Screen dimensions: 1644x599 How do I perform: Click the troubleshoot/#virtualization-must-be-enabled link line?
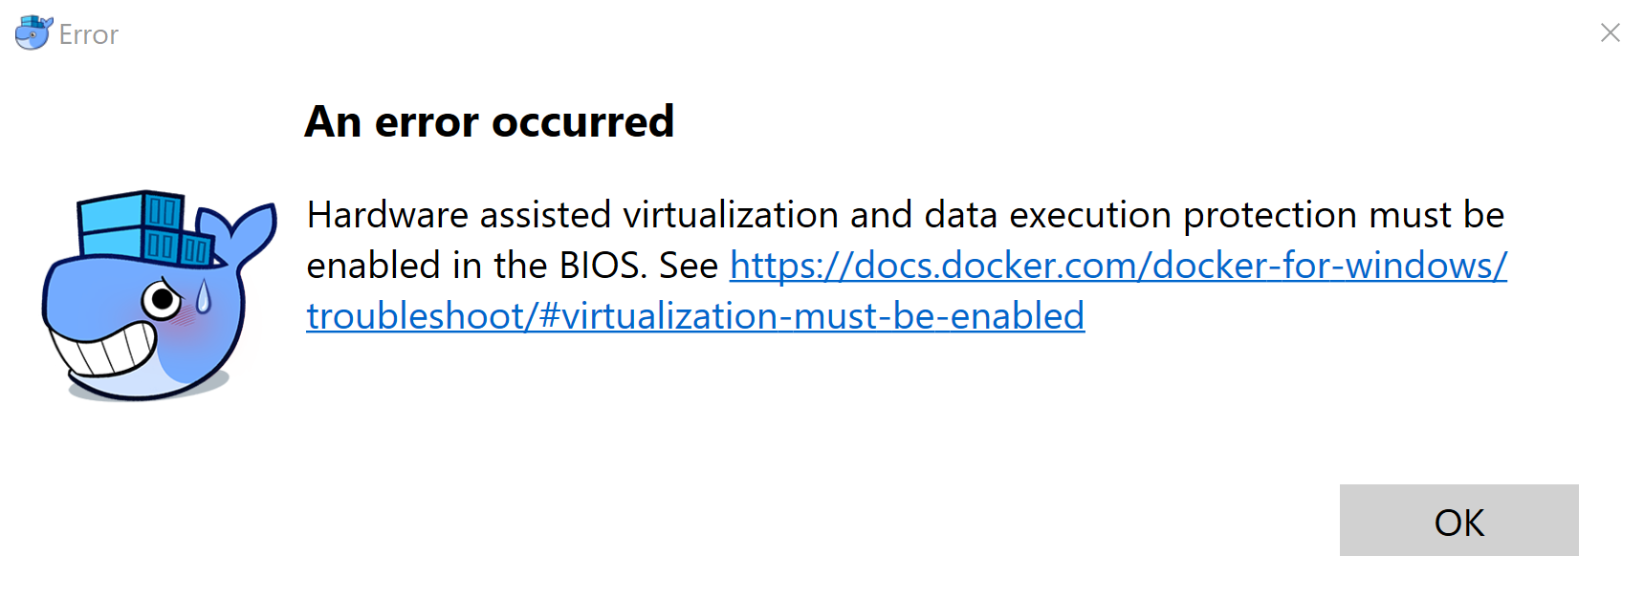click(695, 316)
